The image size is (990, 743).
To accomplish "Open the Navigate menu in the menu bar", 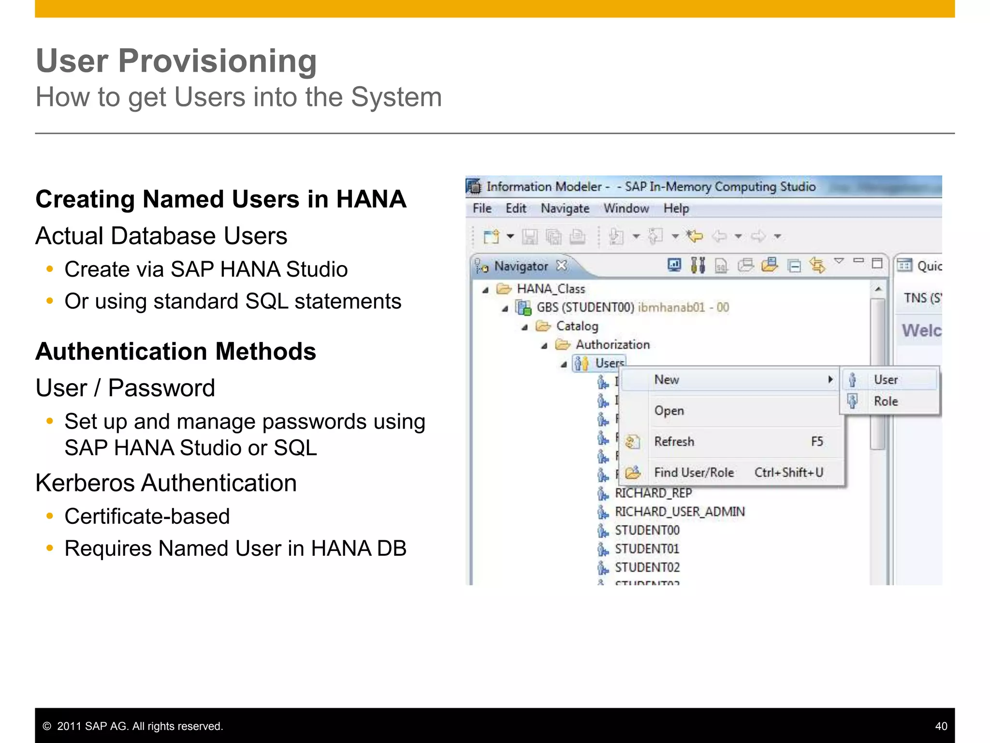I will [565, 208].
